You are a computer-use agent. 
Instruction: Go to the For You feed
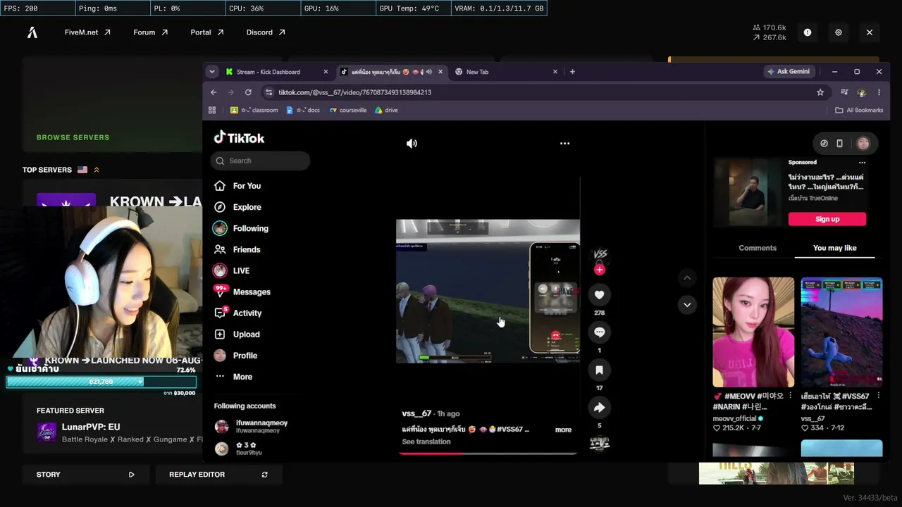pos(247,186)
